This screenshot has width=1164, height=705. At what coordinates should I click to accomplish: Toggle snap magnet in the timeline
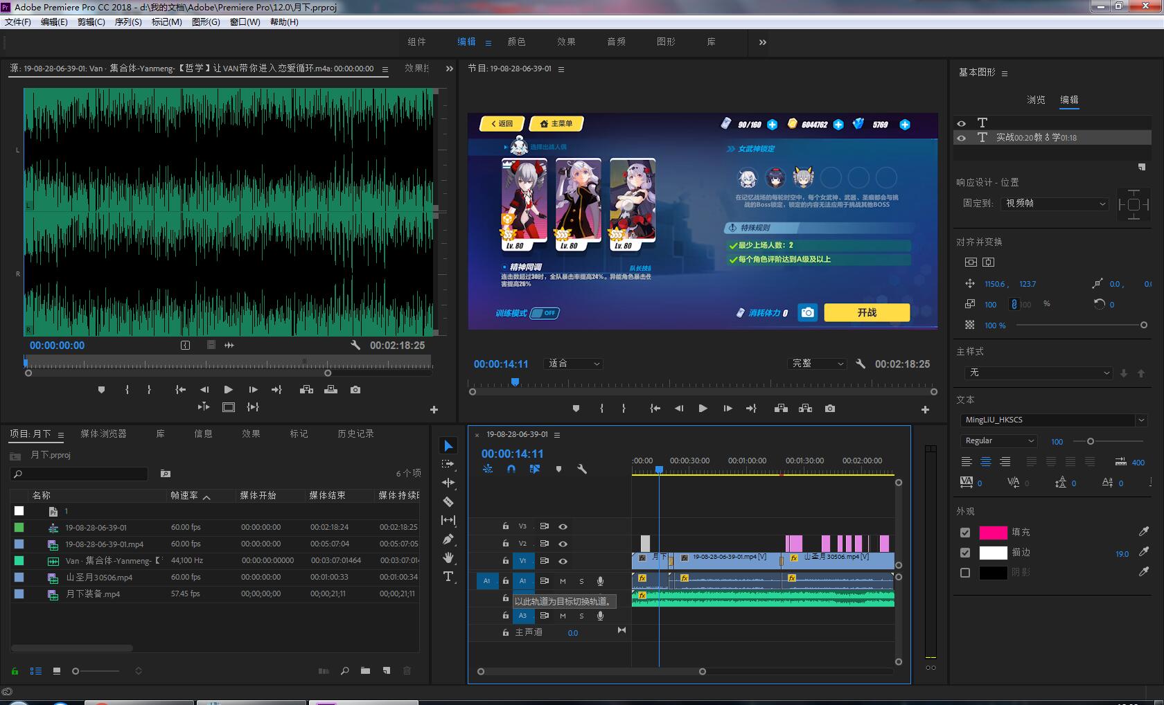click(511, 469)
